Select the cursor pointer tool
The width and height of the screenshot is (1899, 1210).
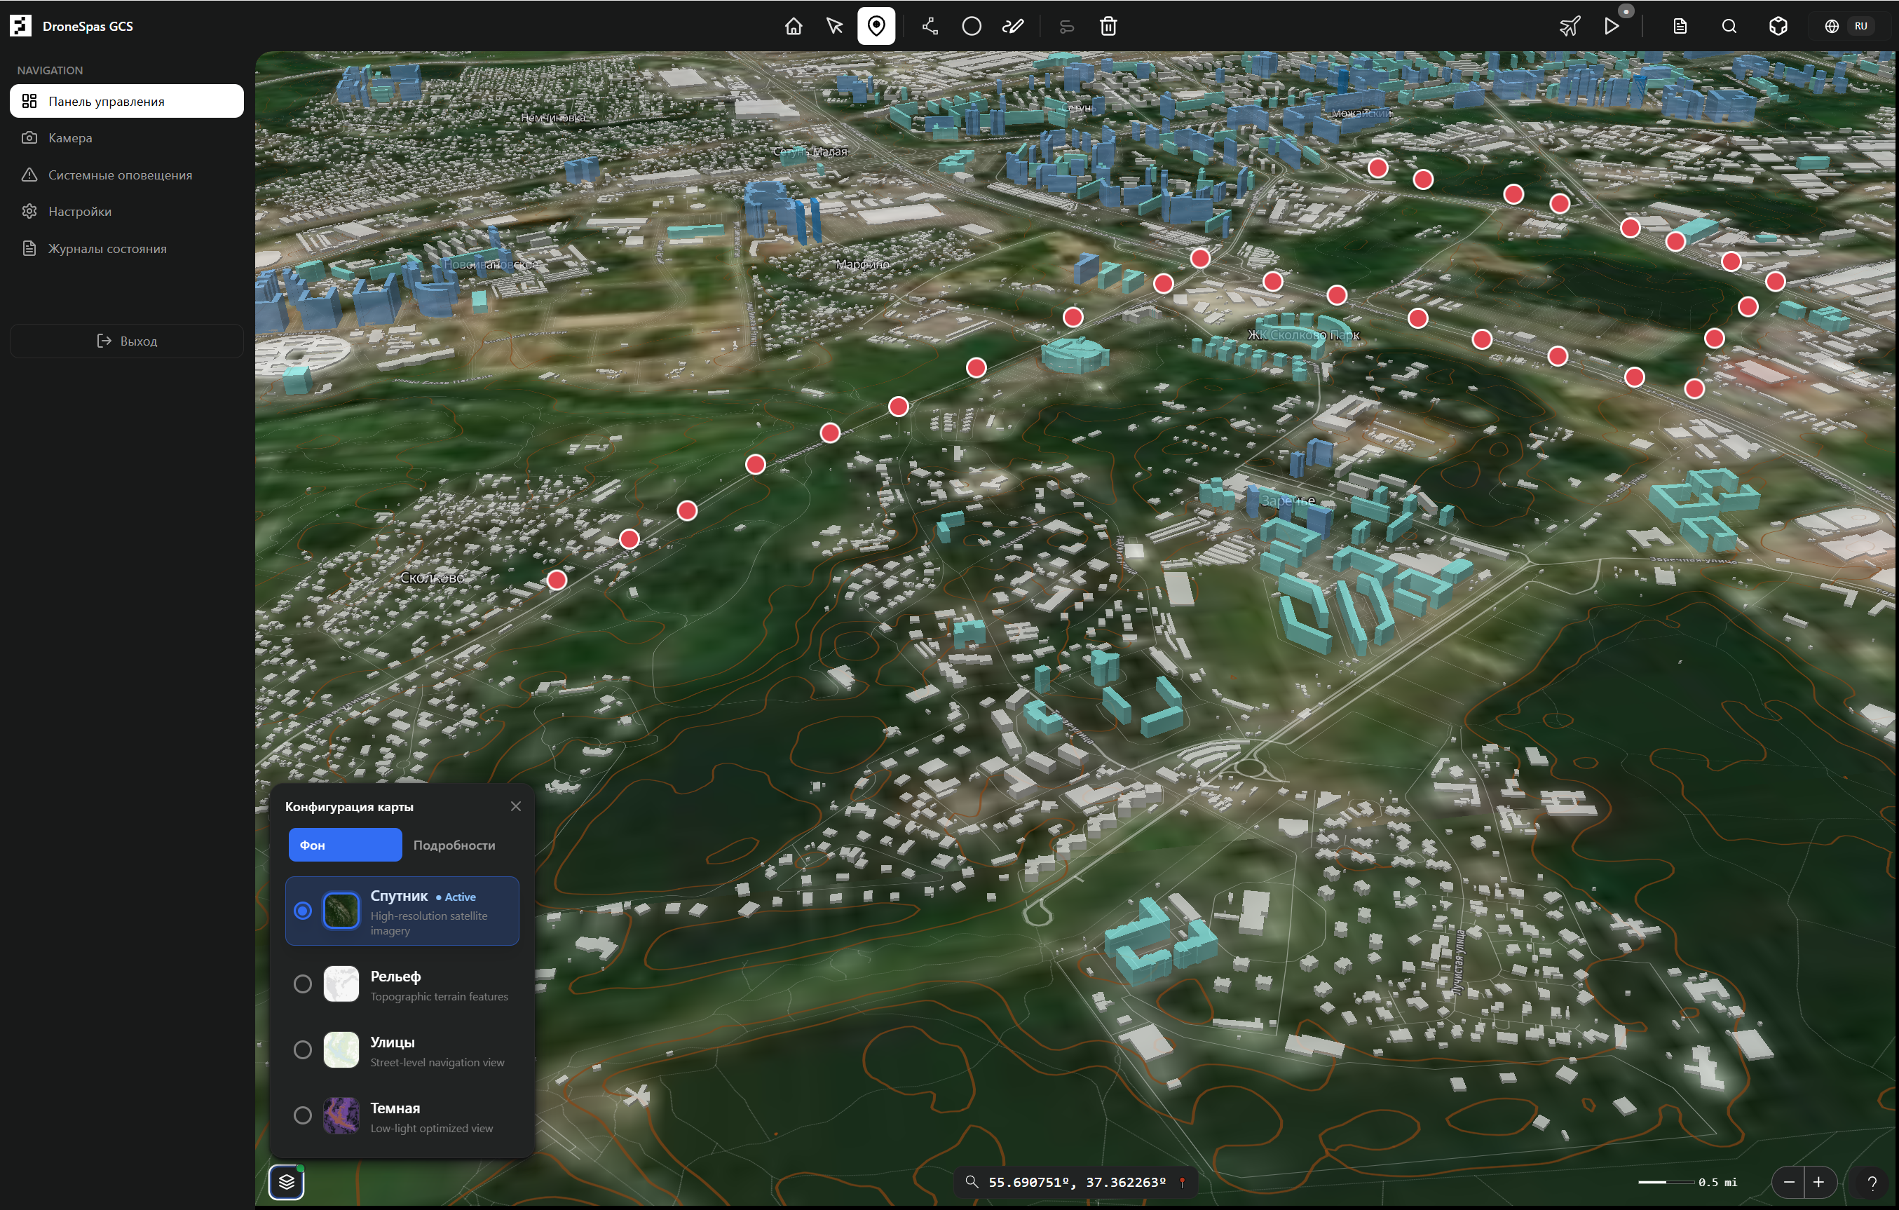[834, 26]
